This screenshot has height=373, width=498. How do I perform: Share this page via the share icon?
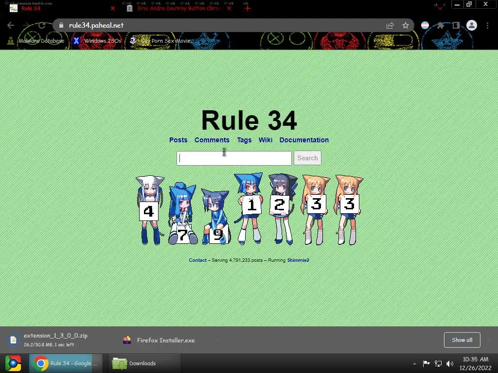click(x=390, y=26)
